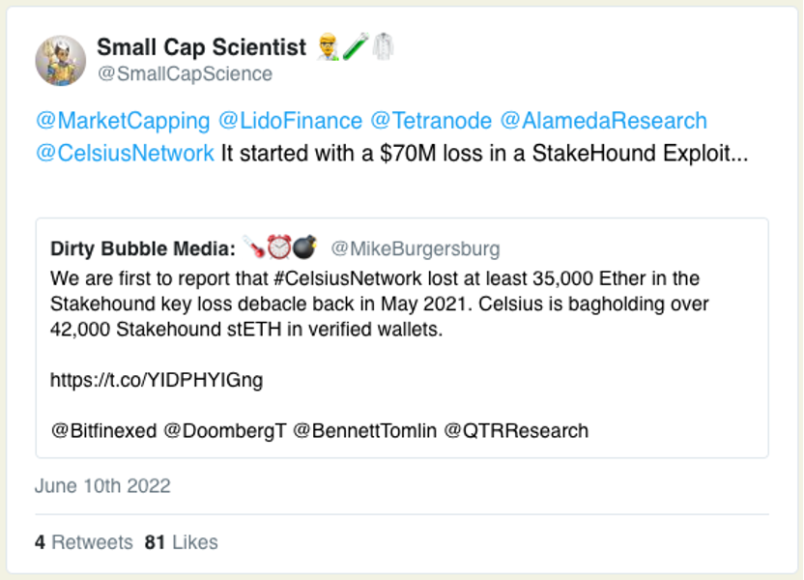Click the test tube emoji icon
This screenshot has width=804, height=580.
[356, 46]
